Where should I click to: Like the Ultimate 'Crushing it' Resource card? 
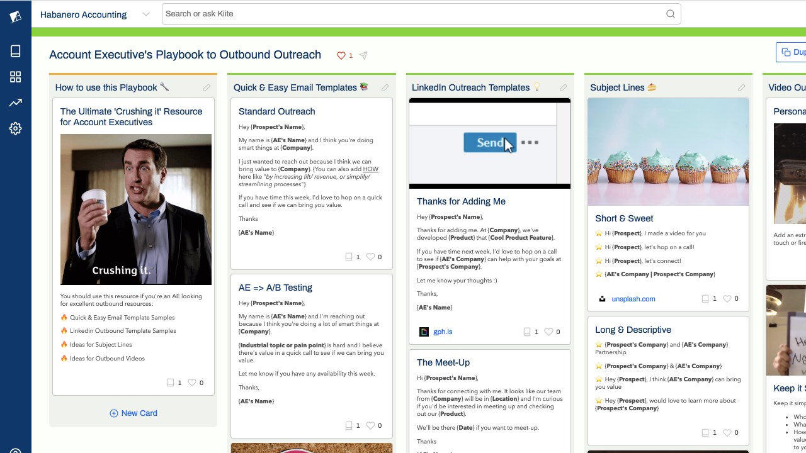tap(192, 383)
